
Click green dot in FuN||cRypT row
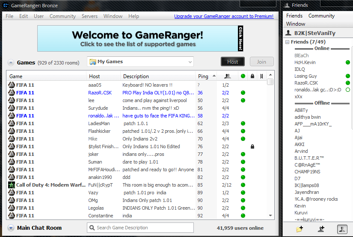coord(243,185)
